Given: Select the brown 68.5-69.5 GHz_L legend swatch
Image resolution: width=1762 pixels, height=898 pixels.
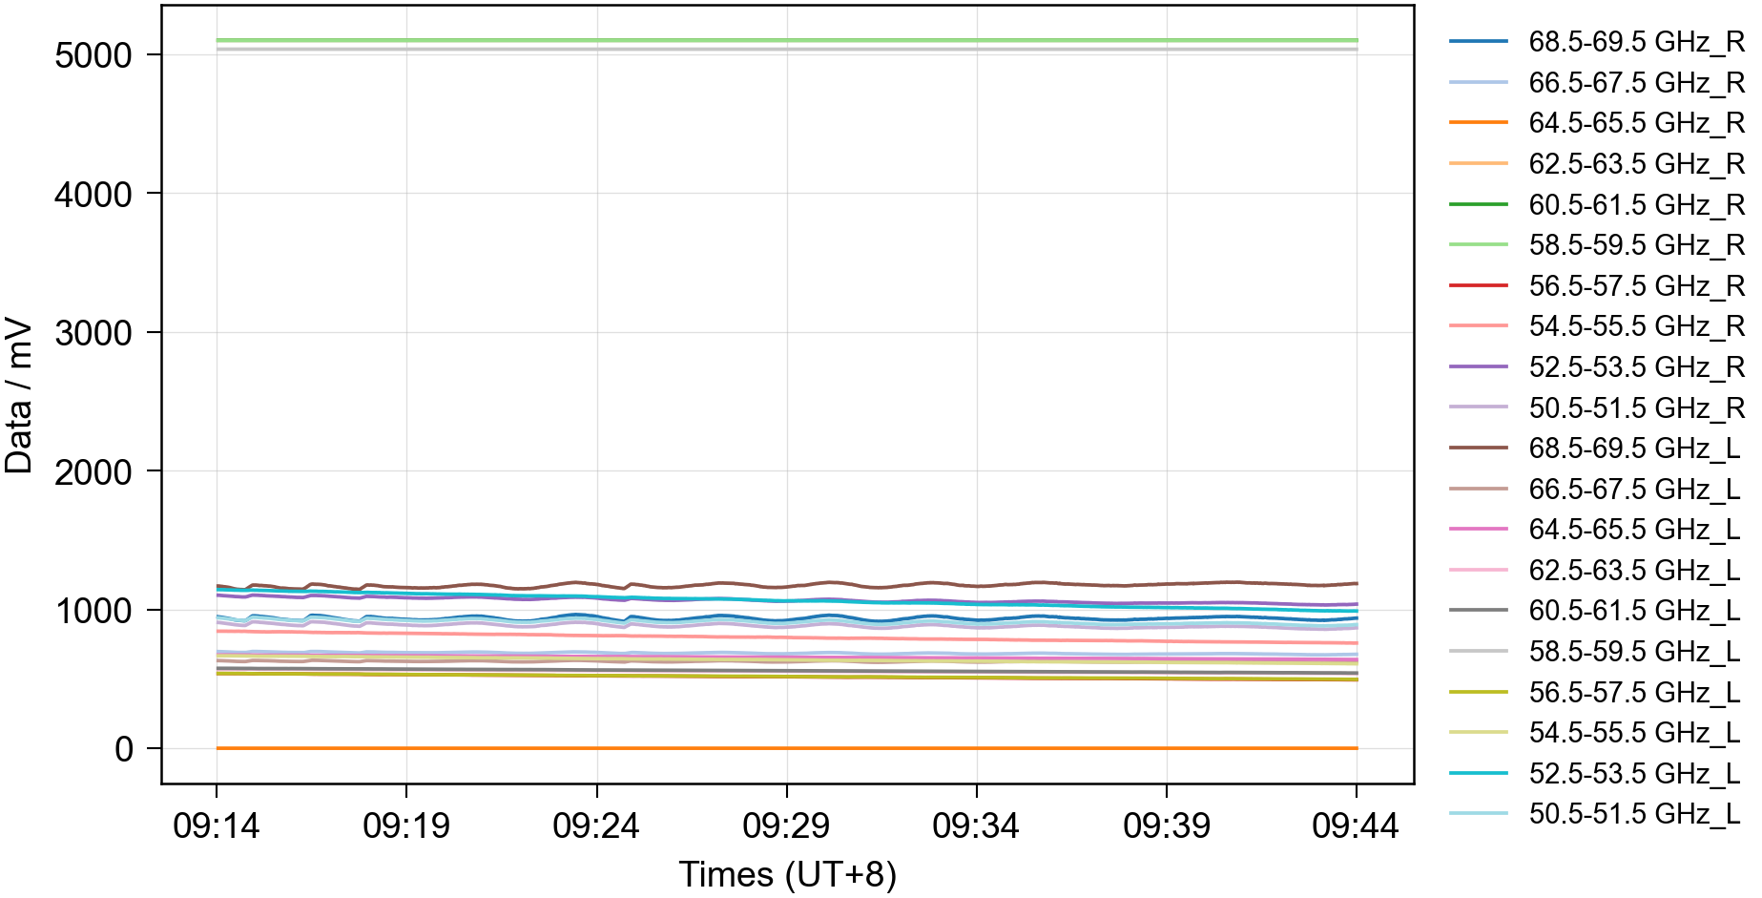Looking at the screenshot, I should click(1478, 449).
